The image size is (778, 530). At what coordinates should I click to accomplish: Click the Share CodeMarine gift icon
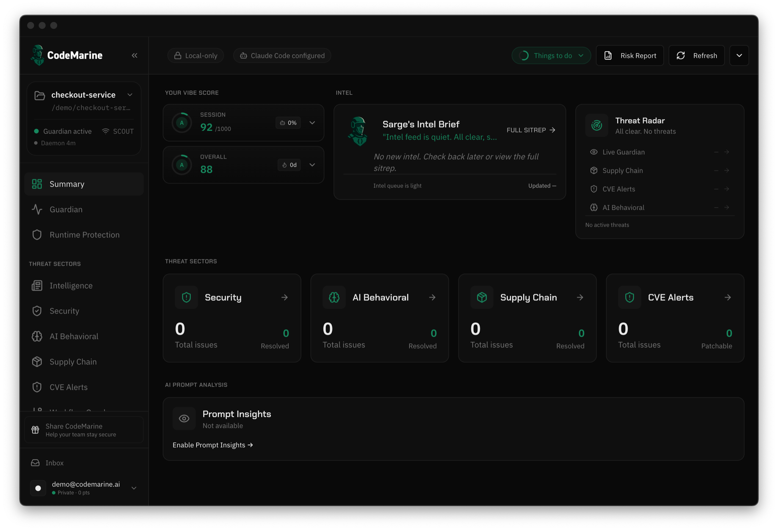[x=35, y=430]
